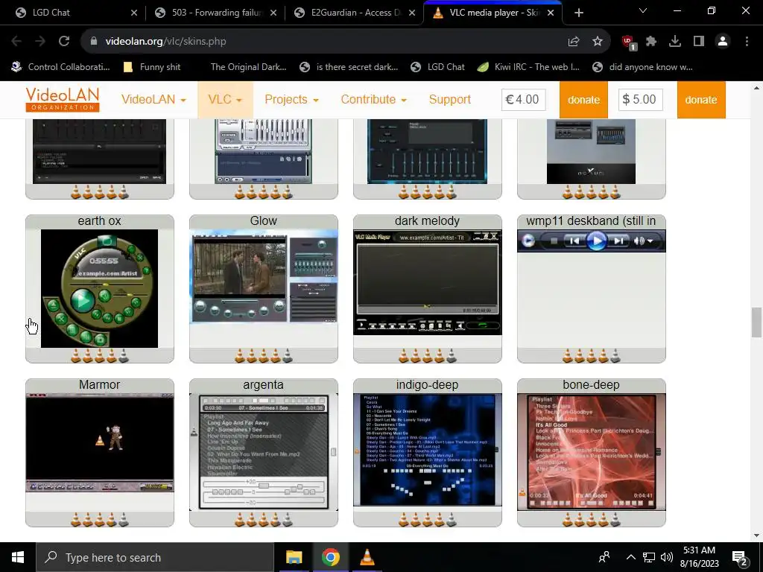Open the indigo-deep skin thumbnail

point(427,450)
